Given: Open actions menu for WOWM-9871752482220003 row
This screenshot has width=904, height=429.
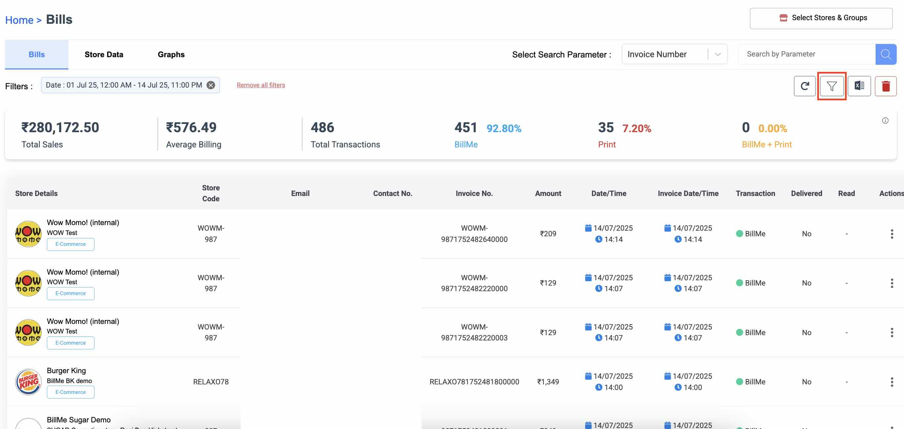Looking at the screenshot, I should tap(892, 332).
